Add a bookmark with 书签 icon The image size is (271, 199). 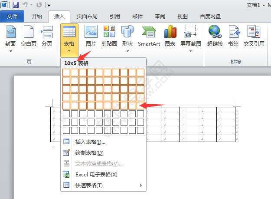[x=234, y=32]
